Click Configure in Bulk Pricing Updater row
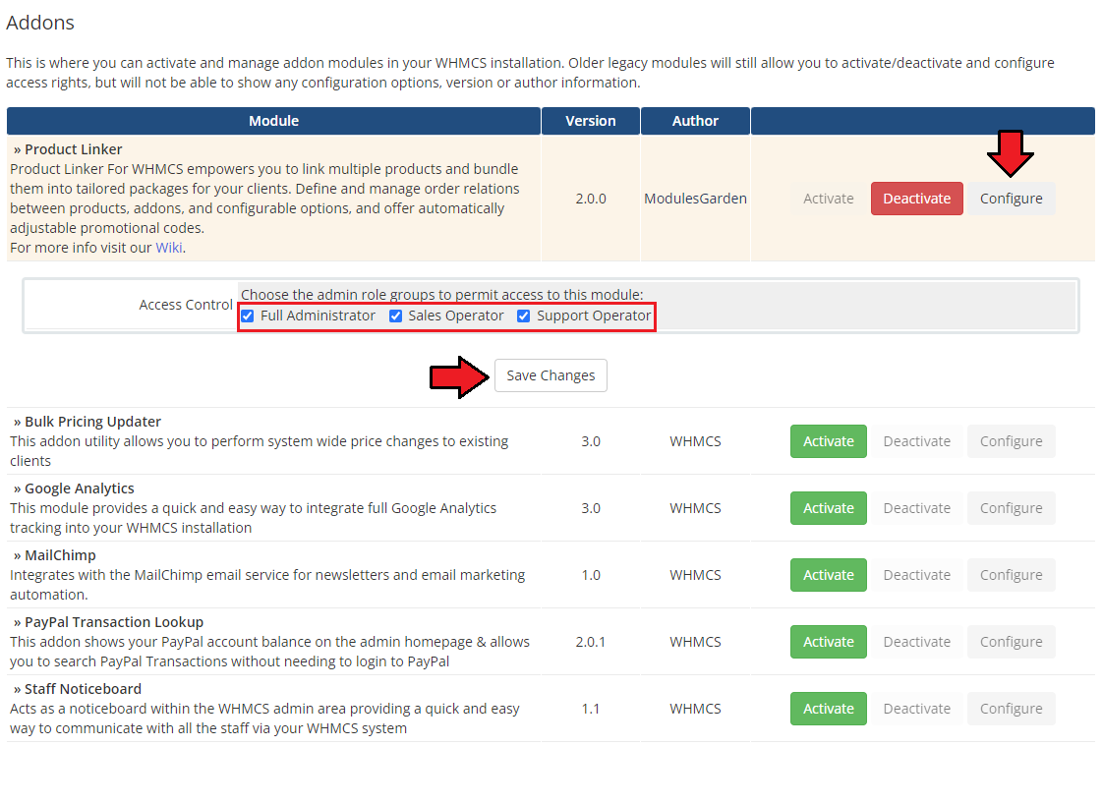 pyautogui.click(x=1011, y=441)
